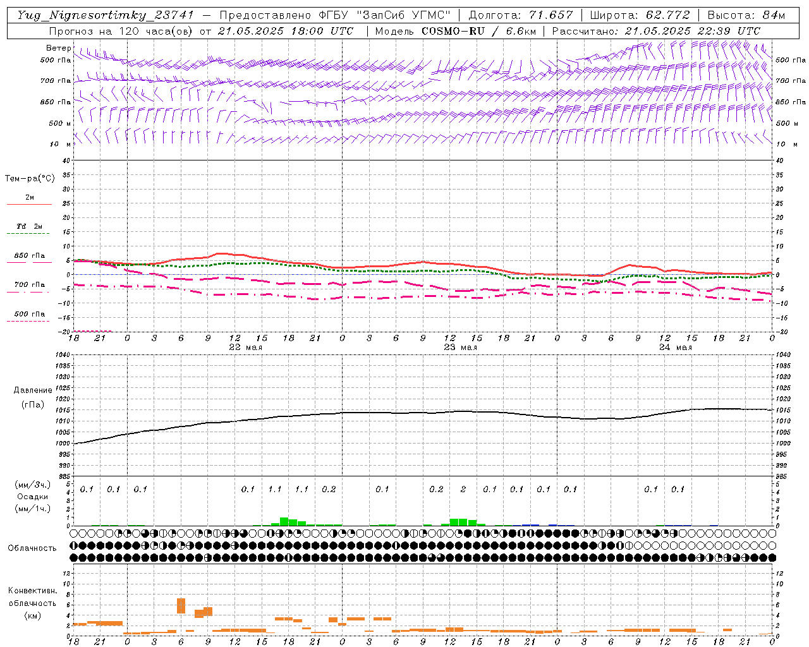This screenshot has width=809, height=647.
Task: Click the station title Yug_Nignesortimky_23741
Action: (106, 15)
